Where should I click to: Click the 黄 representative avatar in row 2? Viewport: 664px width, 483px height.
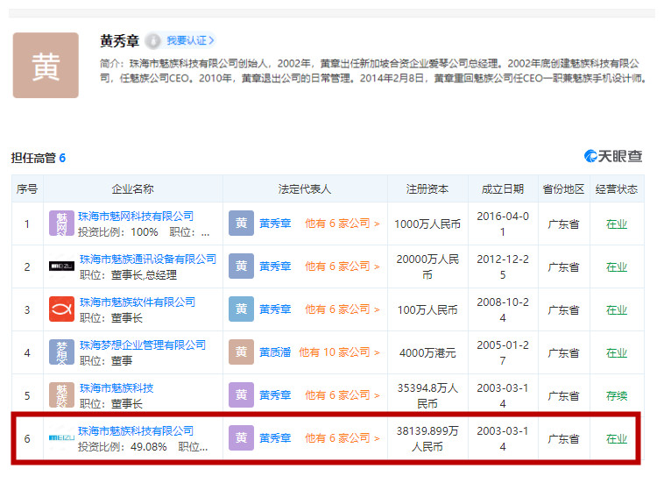(242, 266)
